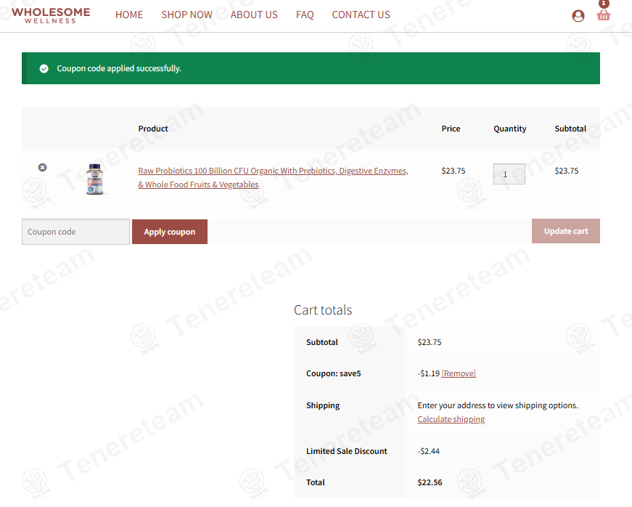Focus the product quantity field
The image size is (632, 507).
509,174
